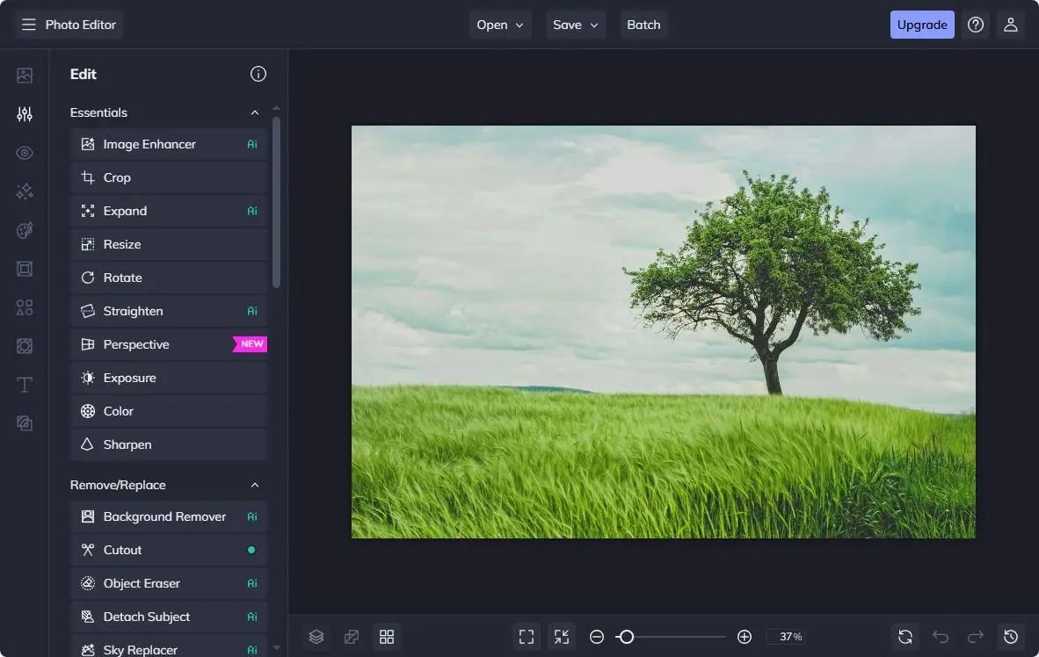Open the Frames sidebar icon

(25, 269)
